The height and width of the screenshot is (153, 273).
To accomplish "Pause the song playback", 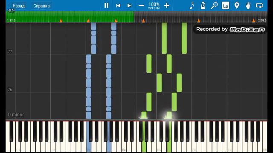I will pyautogui.click(x=106, y=6).
